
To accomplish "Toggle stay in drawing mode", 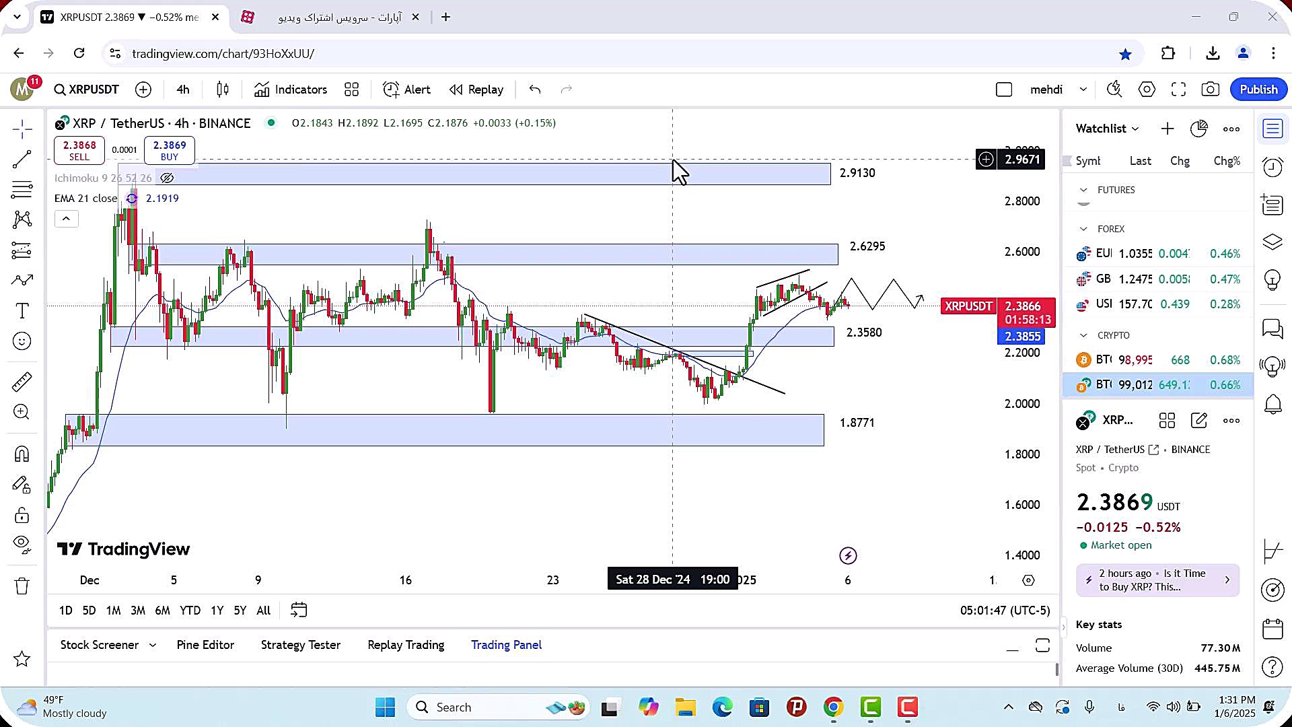I will 22,485.
